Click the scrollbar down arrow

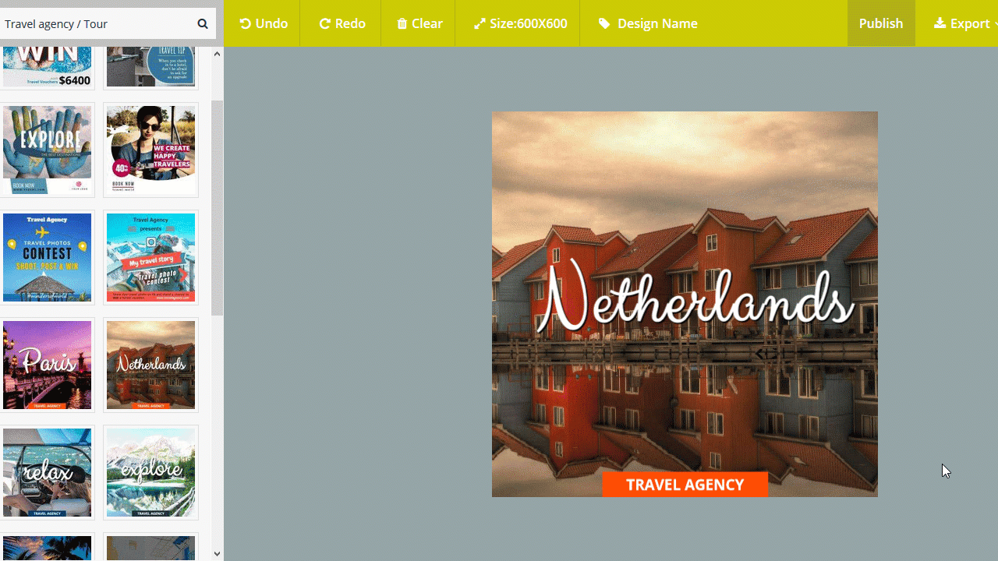[x=217, y=554]
